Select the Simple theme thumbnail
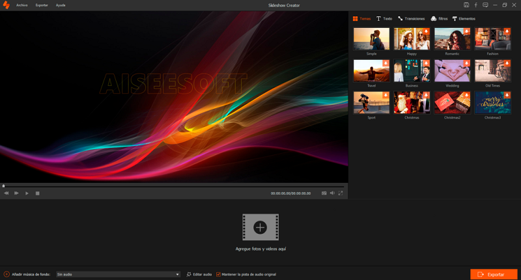Viewport: 521px width, 280px height. click(x=371, y=39)
